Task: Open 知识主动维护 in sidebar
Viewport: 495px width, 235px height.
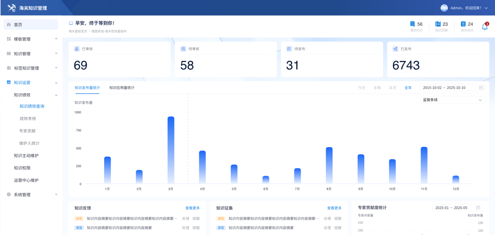Action: (x=26, y=156)
